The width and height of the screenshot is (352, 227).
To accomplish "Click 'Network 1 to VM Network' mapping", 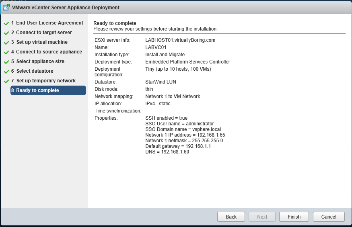I will coord(173,96).
